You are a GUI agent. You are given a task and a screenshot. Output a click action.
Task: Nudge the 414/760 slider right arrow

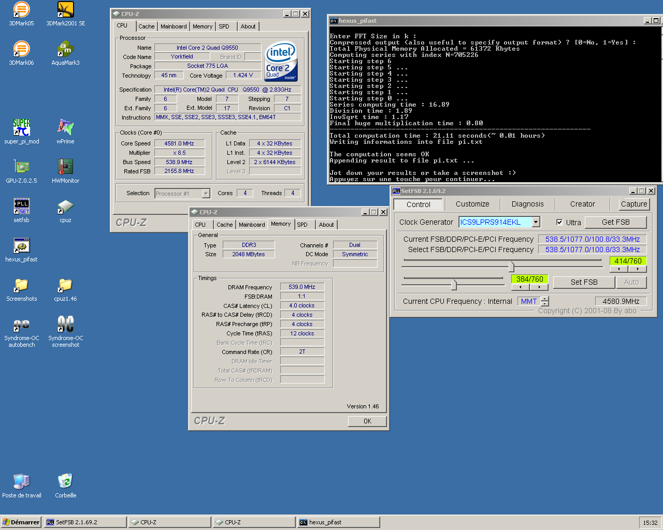[x=638, y=269]
